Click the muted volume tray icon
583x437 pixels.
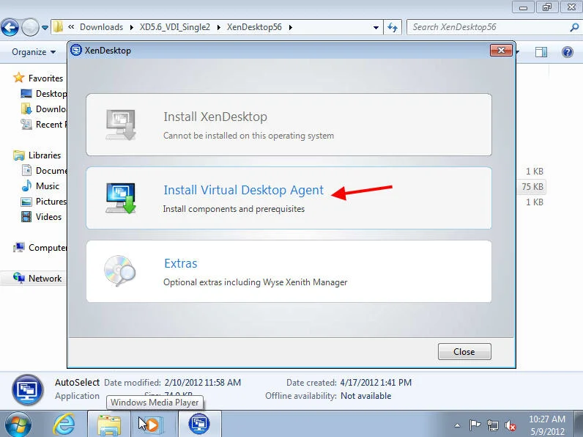(x=510, y=425)
